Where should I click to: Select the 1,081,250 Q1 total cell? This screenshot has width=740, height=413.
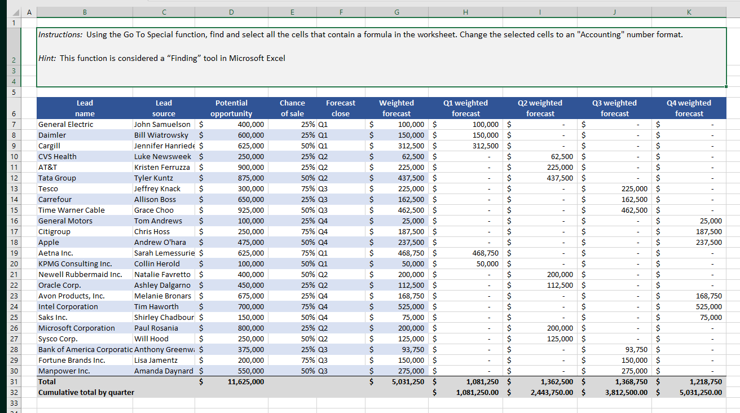pos(466,381)
